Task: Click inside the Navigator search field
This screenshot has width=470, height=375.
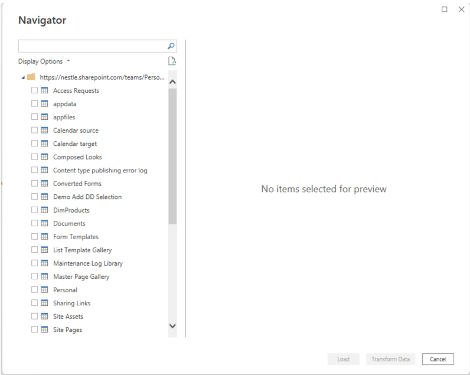Action: click(x=92, y=46)
